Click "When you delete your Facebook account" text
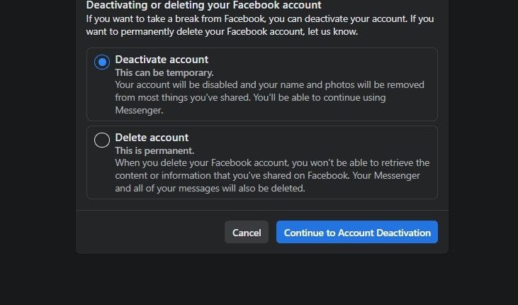Image resolution: width=518 pixels, height=305 pixels. (205, 163)
